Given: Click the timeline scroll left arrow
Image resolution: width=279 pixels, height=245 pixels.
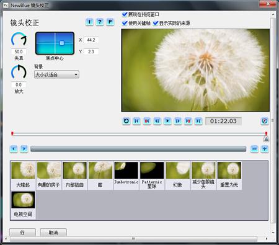Looking at the screenshot, I should pos(14,149).
